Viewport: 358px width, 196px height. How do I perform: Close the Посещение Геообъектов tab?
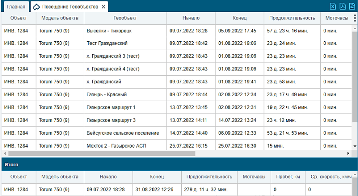tap(103, 7)
